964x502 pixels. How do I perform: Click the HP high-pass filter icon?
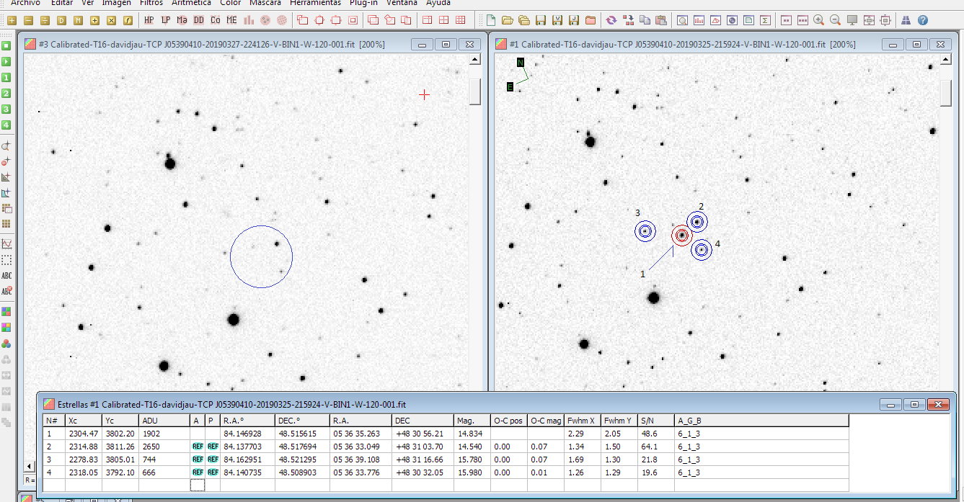tap(149, 20)
